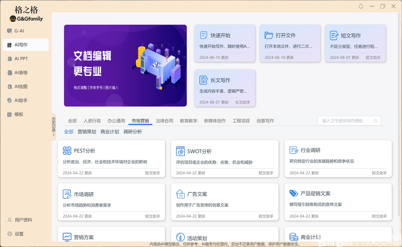Click 评估项目或企业的优势、劣势、机会和威胁 text
This screenshot has width=402, height=247.
tap(214, 162)
